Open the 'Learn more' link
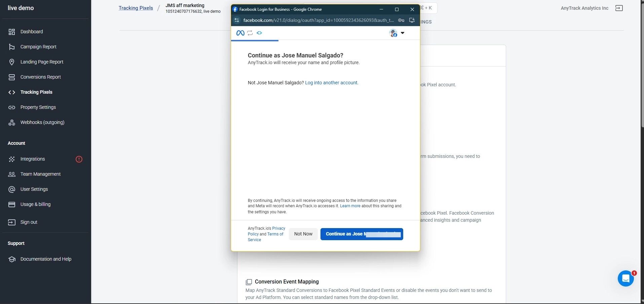This screenshot has width=644, height=304. pos(350,206)
